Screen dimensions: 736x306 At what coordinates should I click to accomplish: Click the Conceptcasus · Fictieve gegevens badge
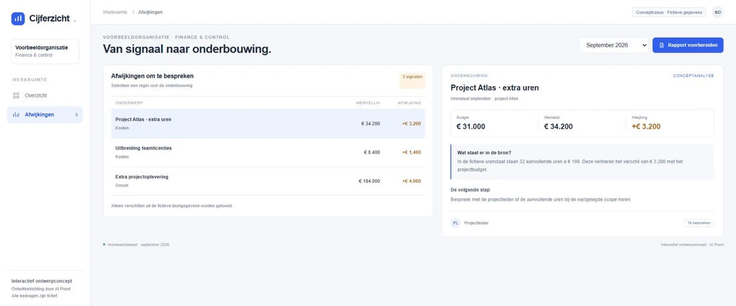pyautogui.click(x=669, y=12)
